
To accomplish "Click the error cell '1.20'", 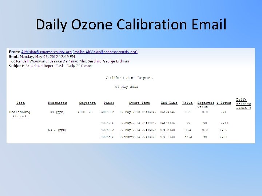I will (223, 130).
